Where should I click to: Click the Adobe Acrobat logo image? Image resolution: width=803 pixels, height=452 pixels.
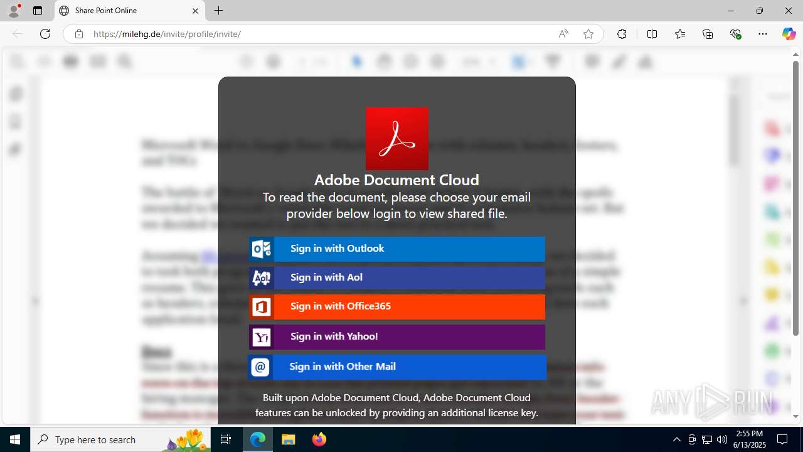pos(397,139)
